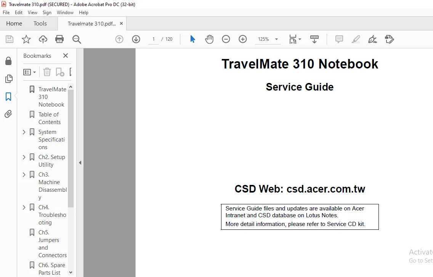This screenshot has width=433, height=277.
Task: Click the Save file icon
Action: tap(10, 40)
